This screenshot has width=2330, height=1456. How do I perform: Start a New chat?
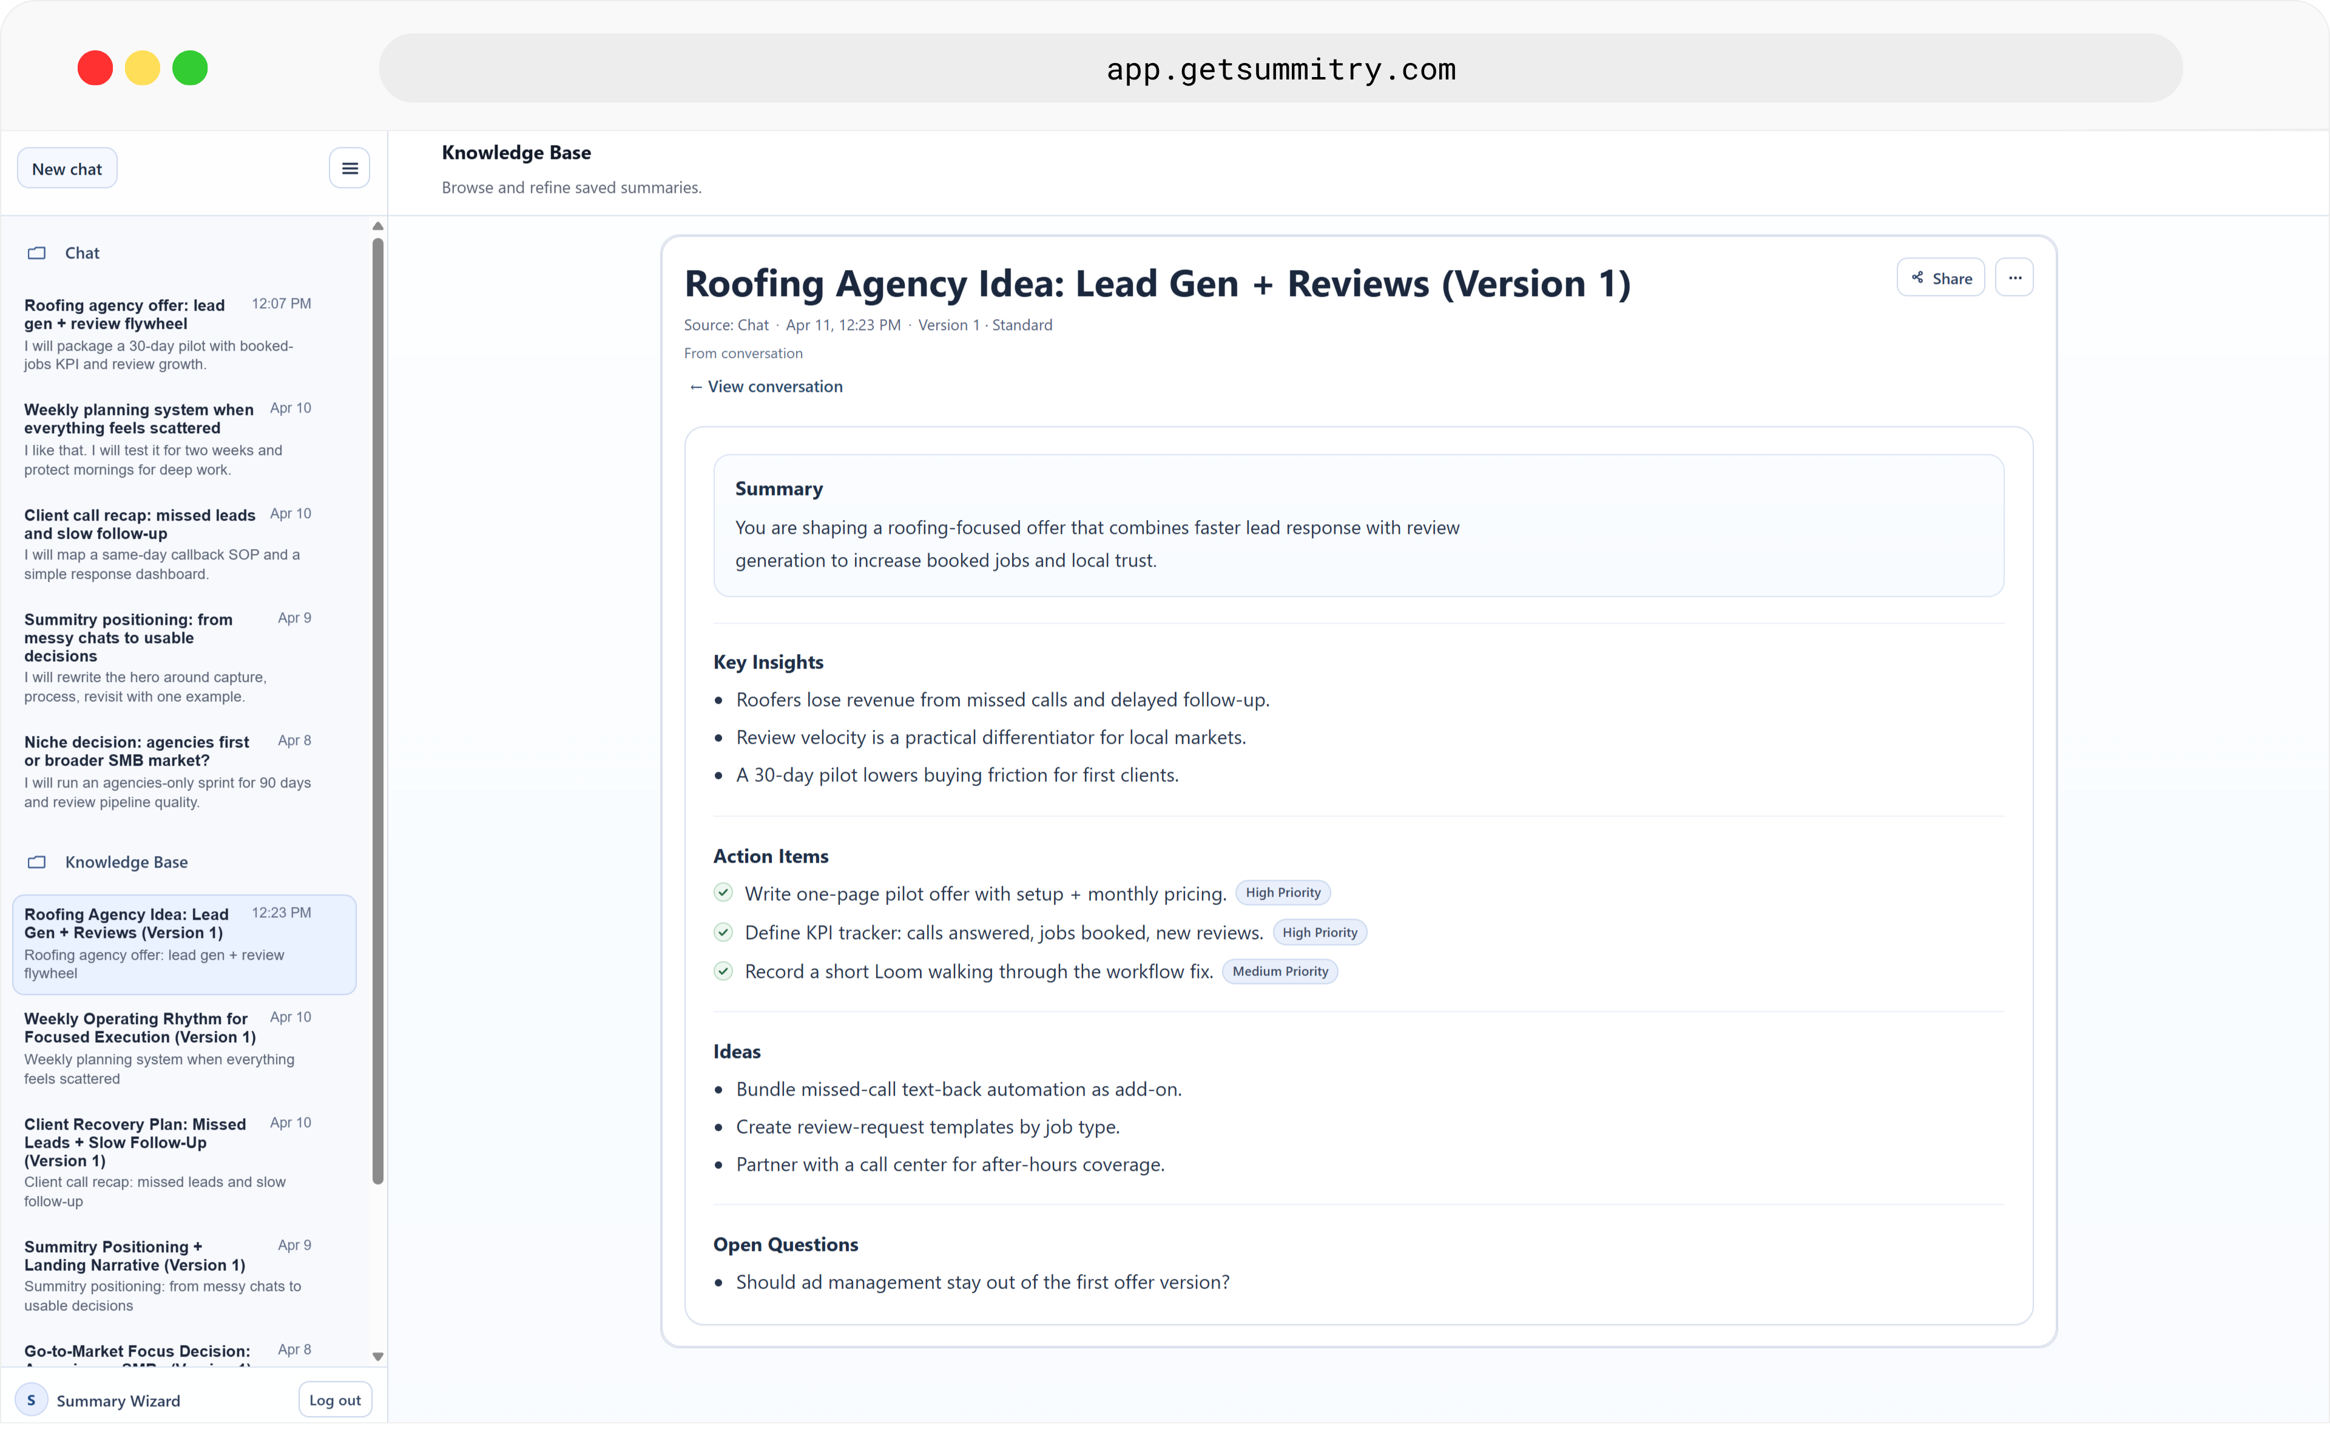(x=66, y=167)
